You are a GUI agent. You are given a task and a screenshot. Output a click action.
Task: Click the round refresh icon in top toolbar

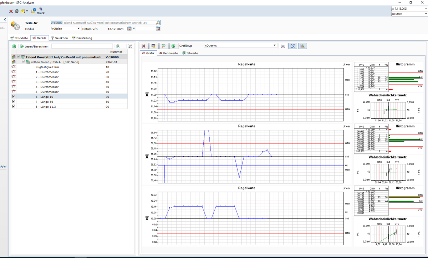tap(17, 11)
